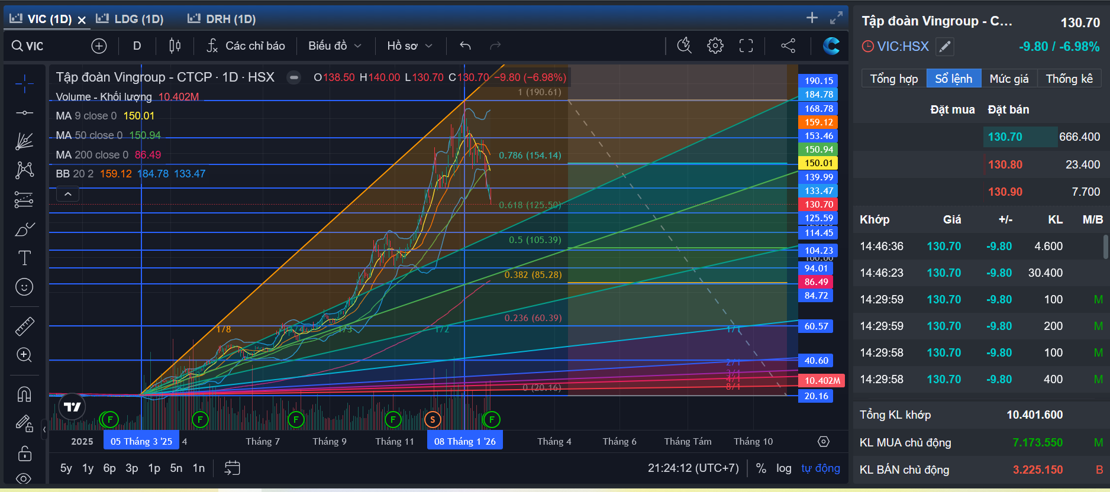The width and height of the screenshot is (1110, 492).
Task: Open the forecasting and measurement tools
Action: point(24,200)
